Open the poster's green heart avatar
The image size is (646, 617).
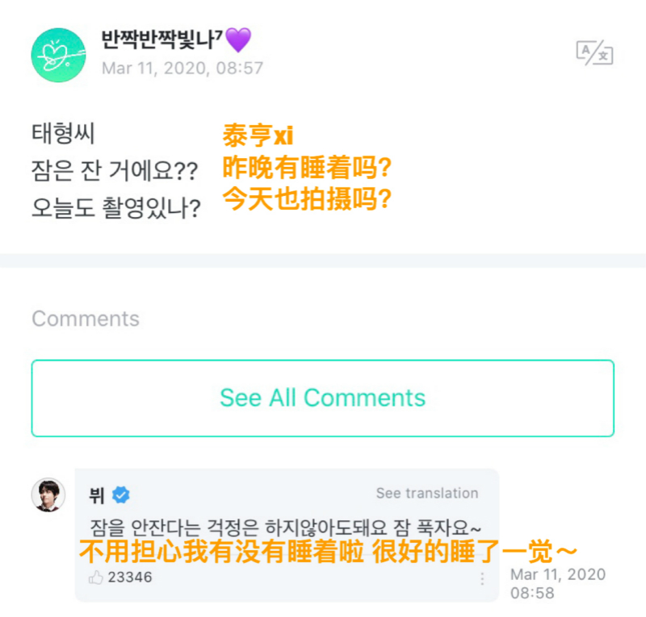click(58, 55)
